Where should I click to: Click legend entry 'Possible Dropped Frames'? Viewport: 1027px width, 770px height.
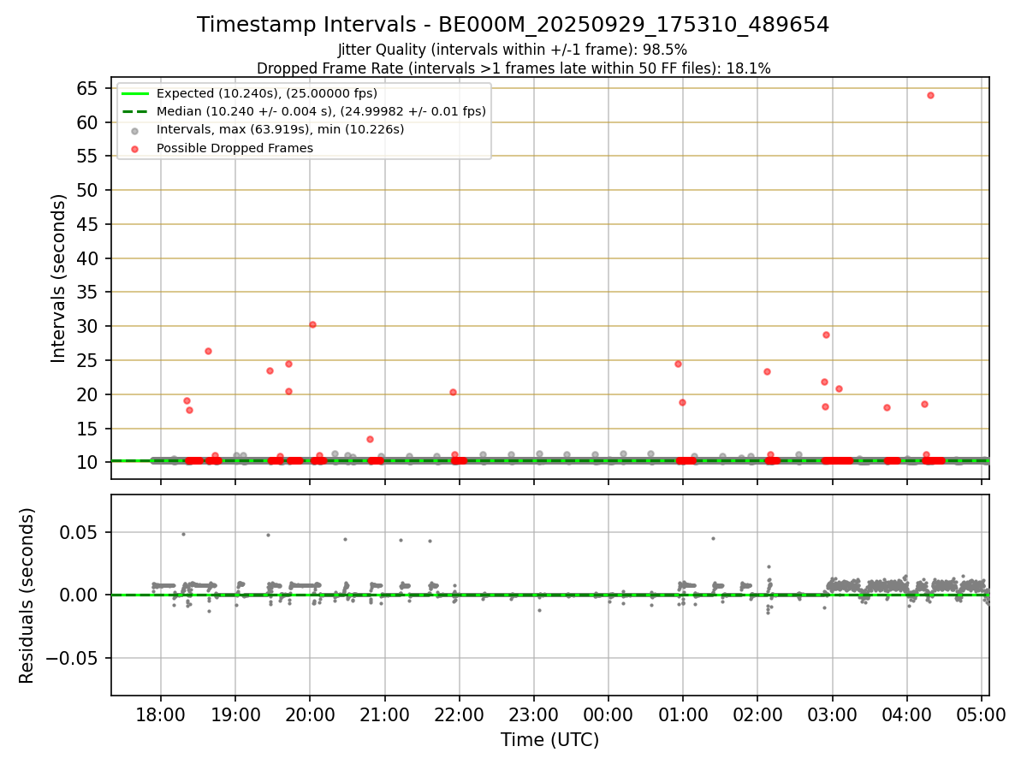tap(234, 148)
